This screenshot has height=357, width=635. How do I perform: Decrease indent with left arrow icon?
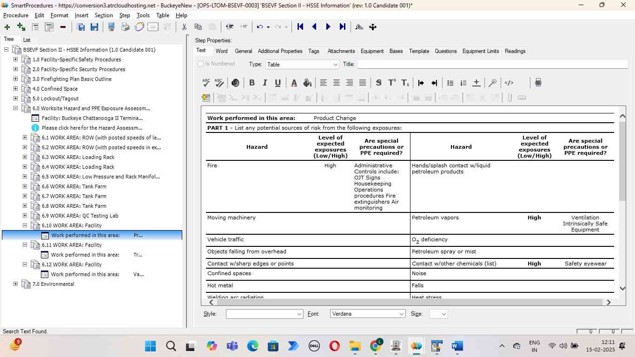[434, 83]
